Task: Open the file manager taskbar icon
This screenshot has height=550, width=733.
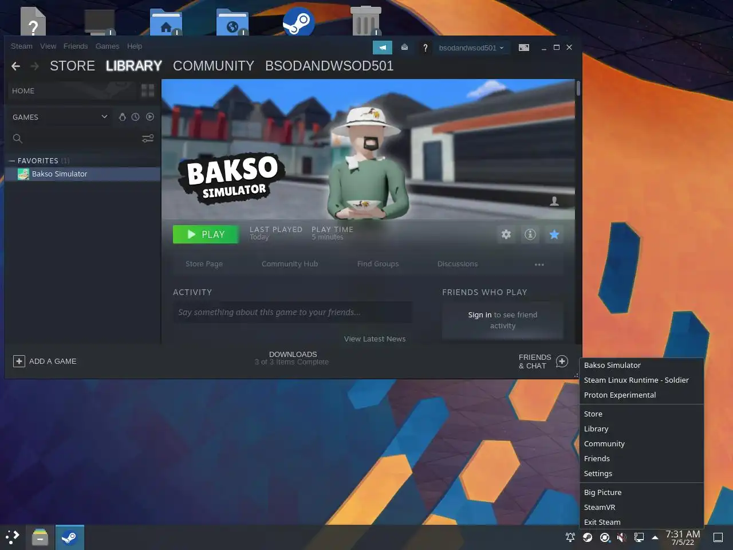Action: pyautogui.click(x=40, y=537)
